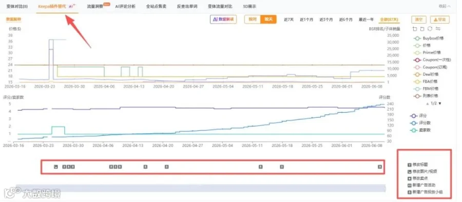Click the zoom reset icon above legend
462x202 pixels.
422,29
